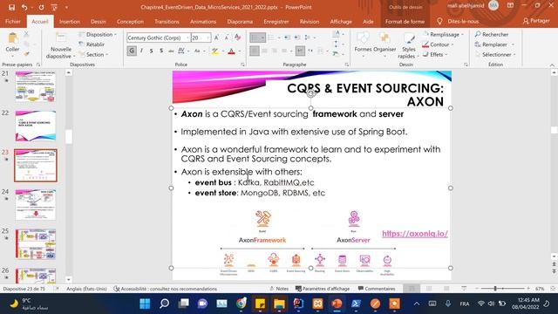Switch to normal view in status bar

click(412, 289)
